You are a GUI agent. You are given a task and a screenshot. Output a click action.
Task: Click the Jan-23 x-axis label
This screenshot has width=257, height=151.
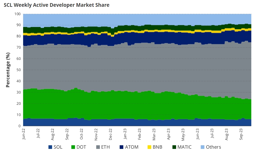pyautogui.click(x=125, y=134)
